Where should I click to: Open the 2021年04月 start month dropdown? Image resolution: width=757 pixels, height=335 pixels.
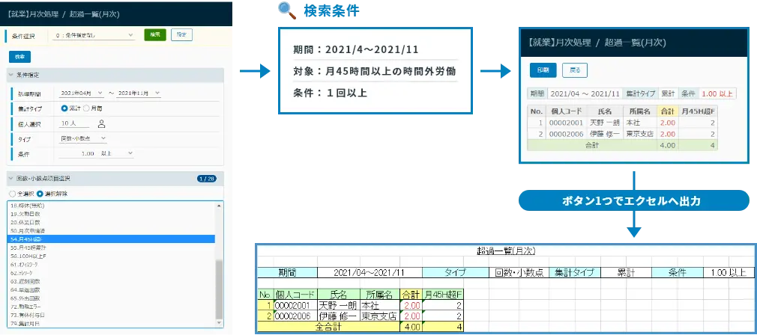81,93
